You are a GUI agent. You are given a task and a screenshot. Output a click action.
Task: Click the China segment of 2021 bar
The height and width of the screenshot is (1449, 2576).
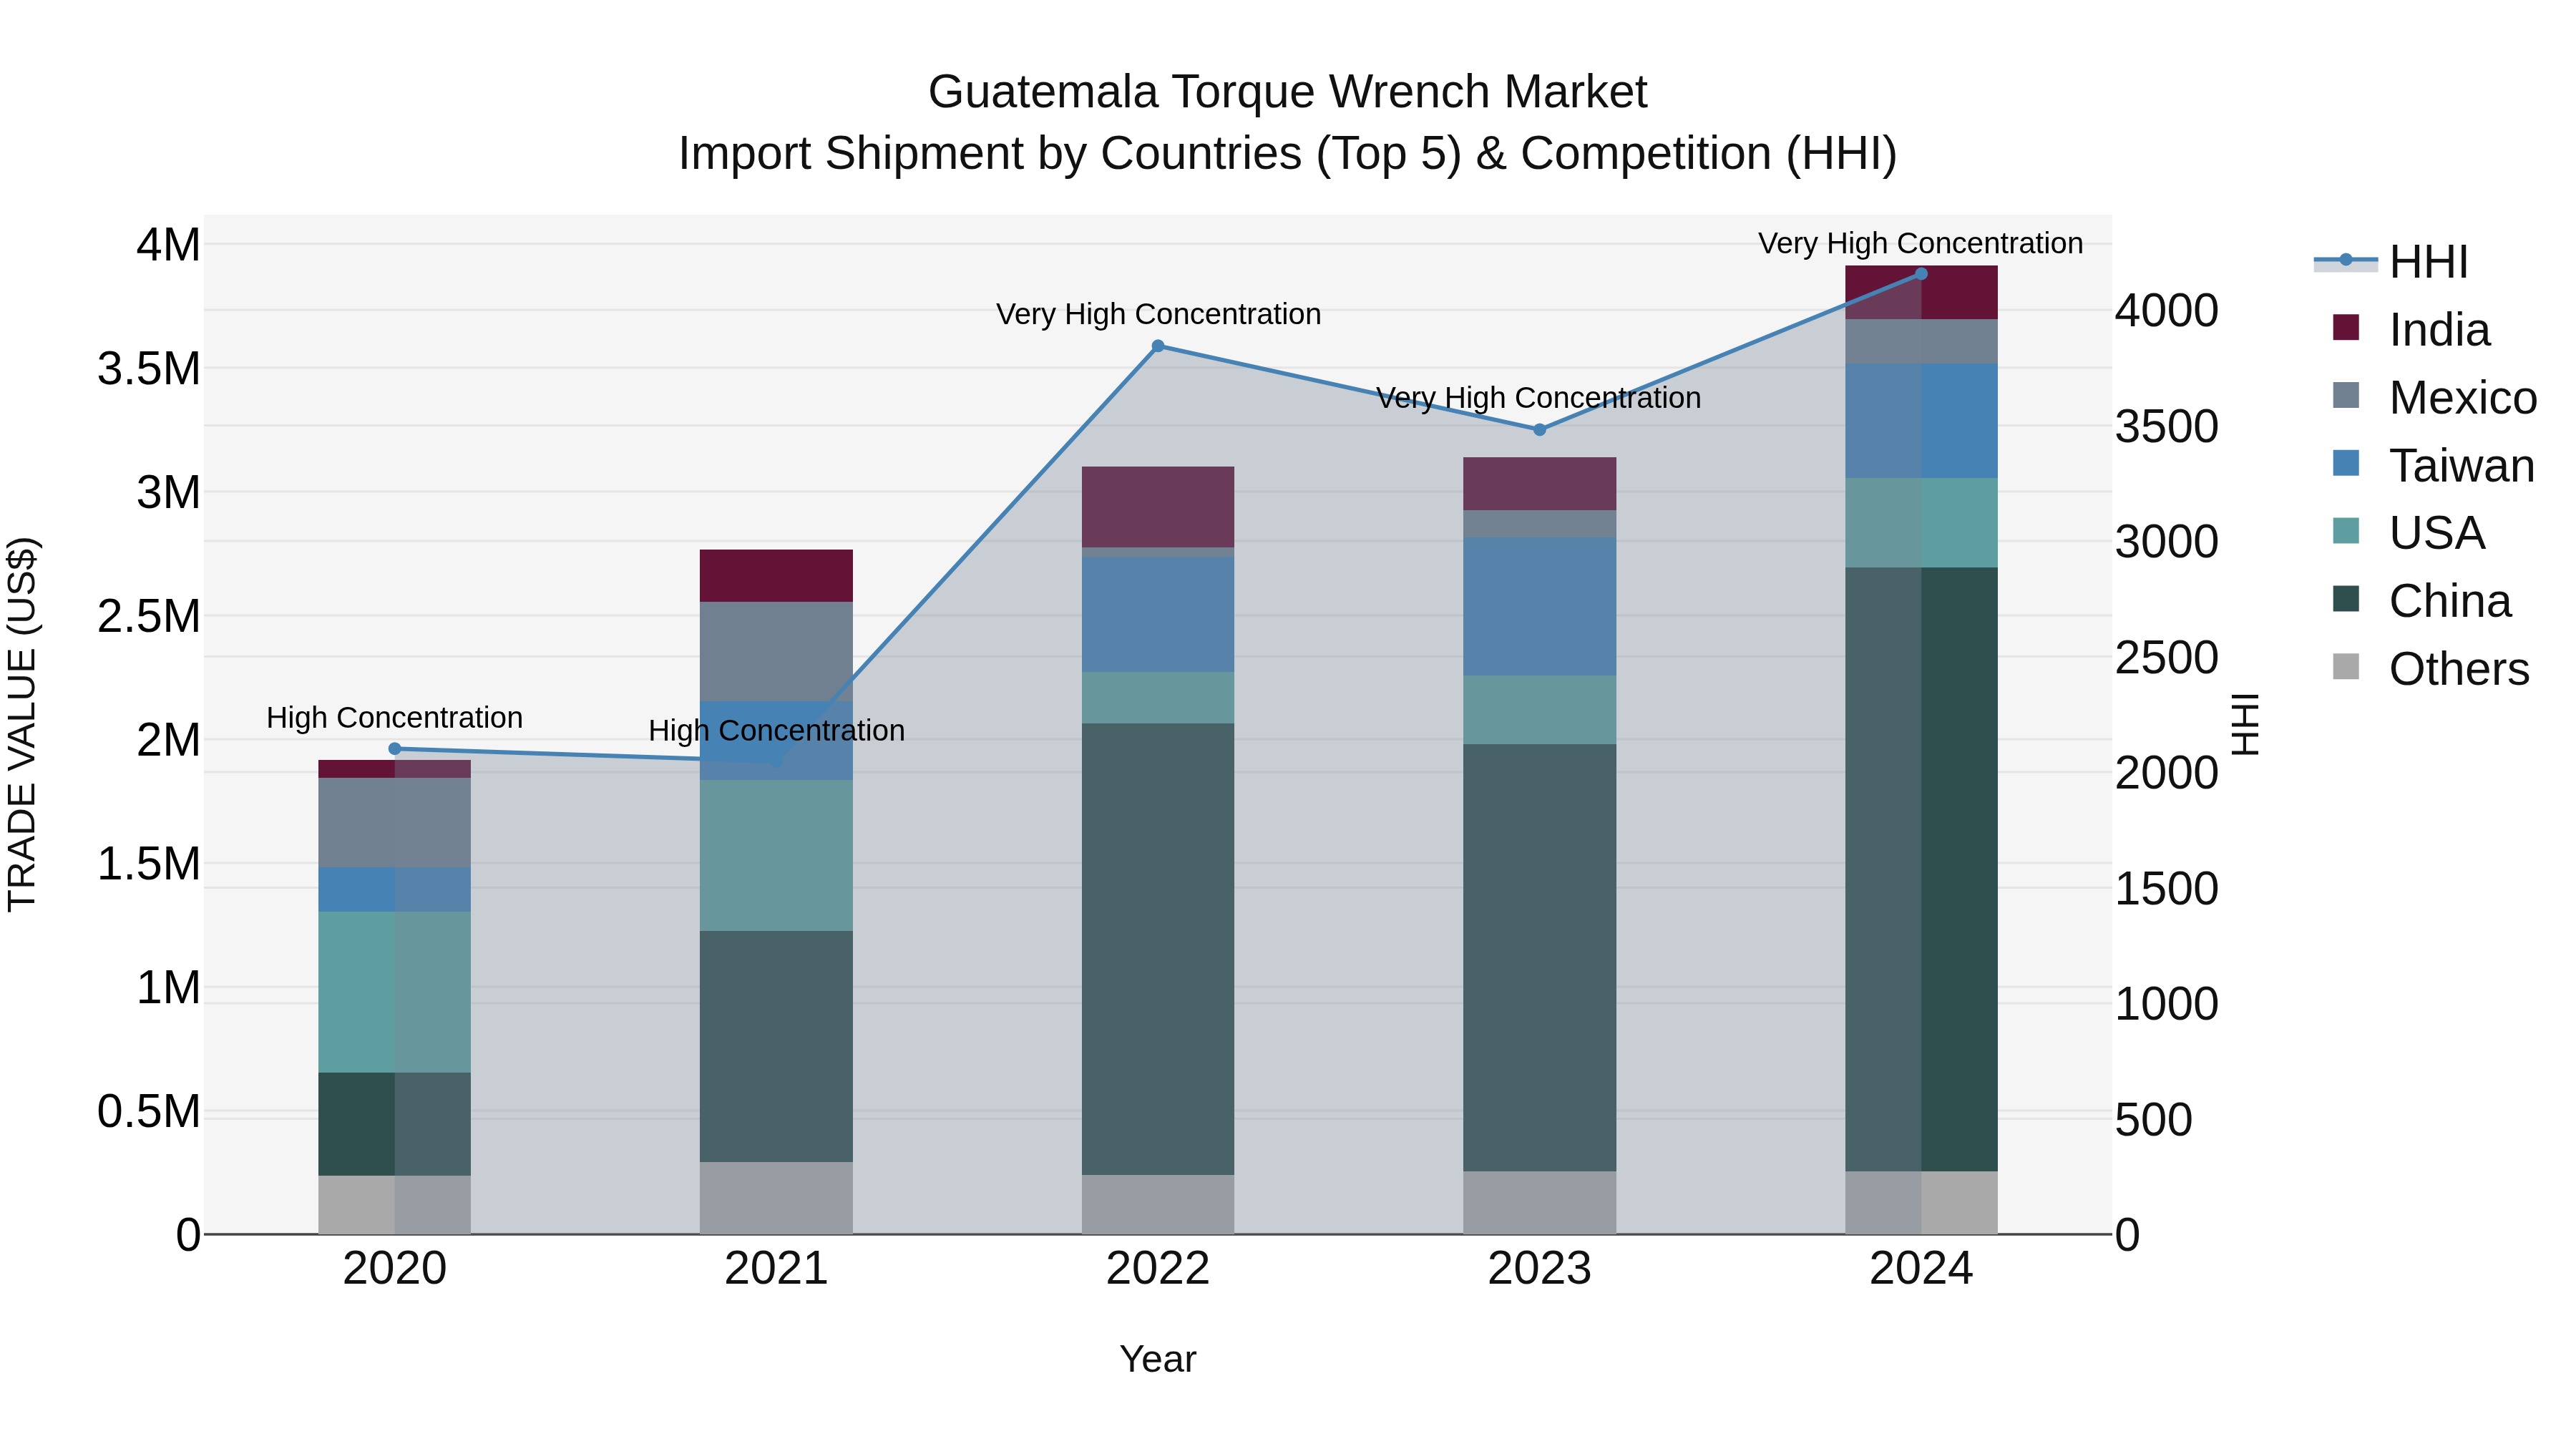click(x=776, y=1047)
